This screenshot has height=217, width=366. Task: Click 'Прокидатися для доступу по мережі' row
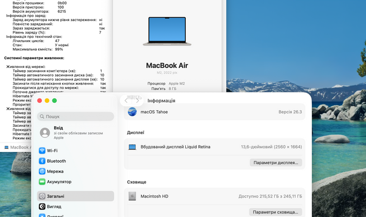[x=59, y=88]
